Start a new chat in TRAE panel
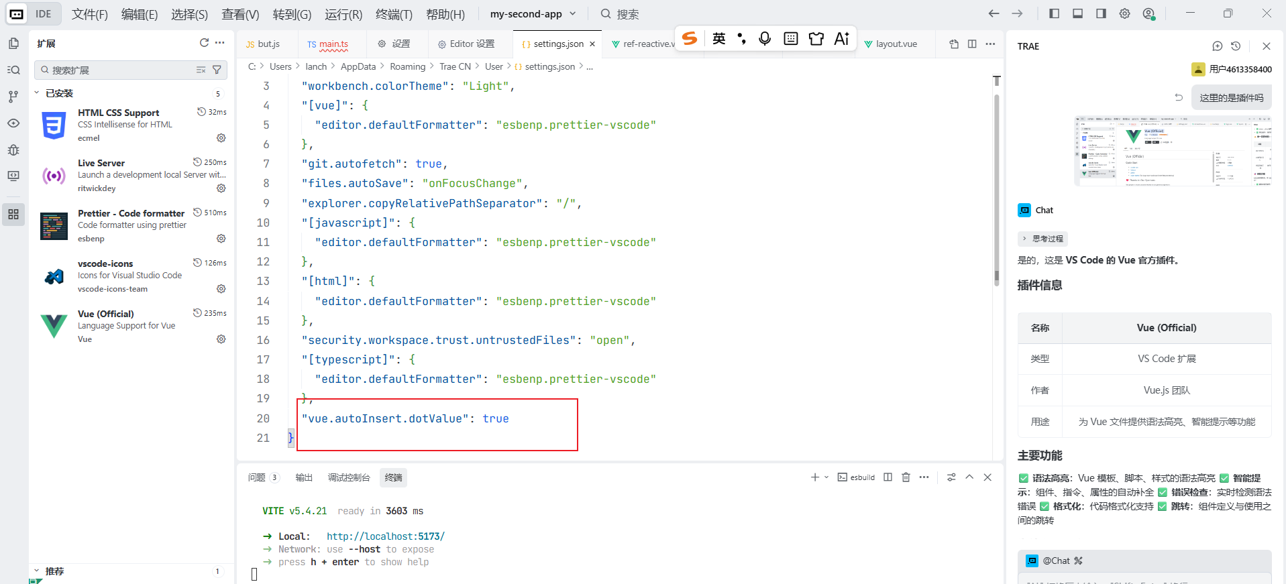Screen dimensions: 1286x584 tap(1218, 46)
